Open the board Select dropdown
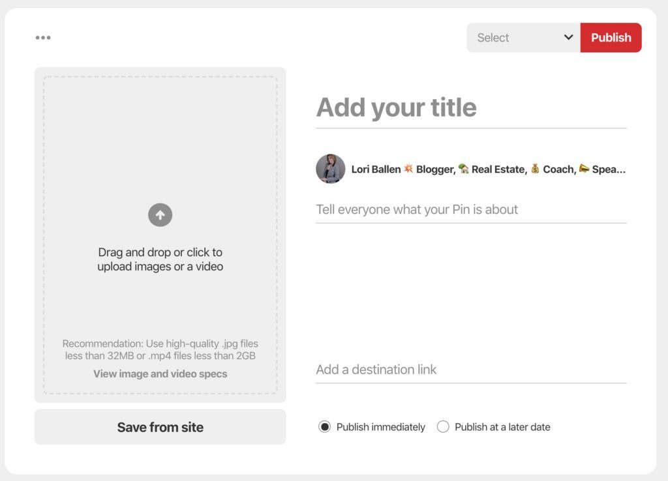 [524, 37]
